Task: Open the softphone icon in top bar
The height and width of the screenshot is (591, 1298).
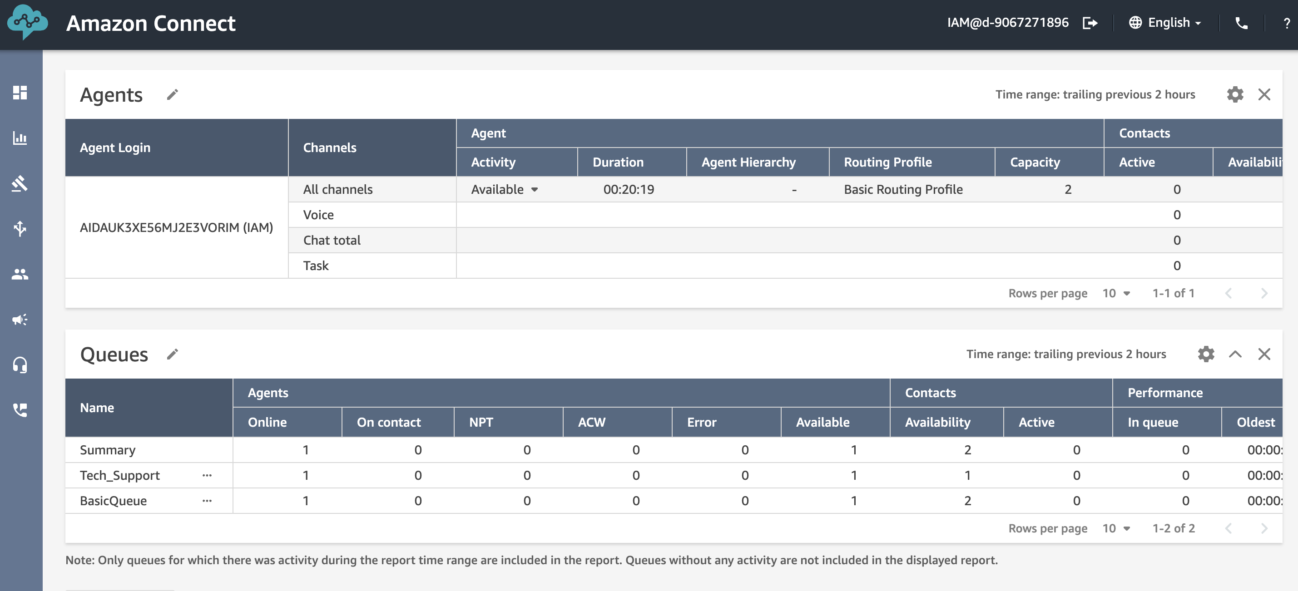Action: (x=1242, y=23)
